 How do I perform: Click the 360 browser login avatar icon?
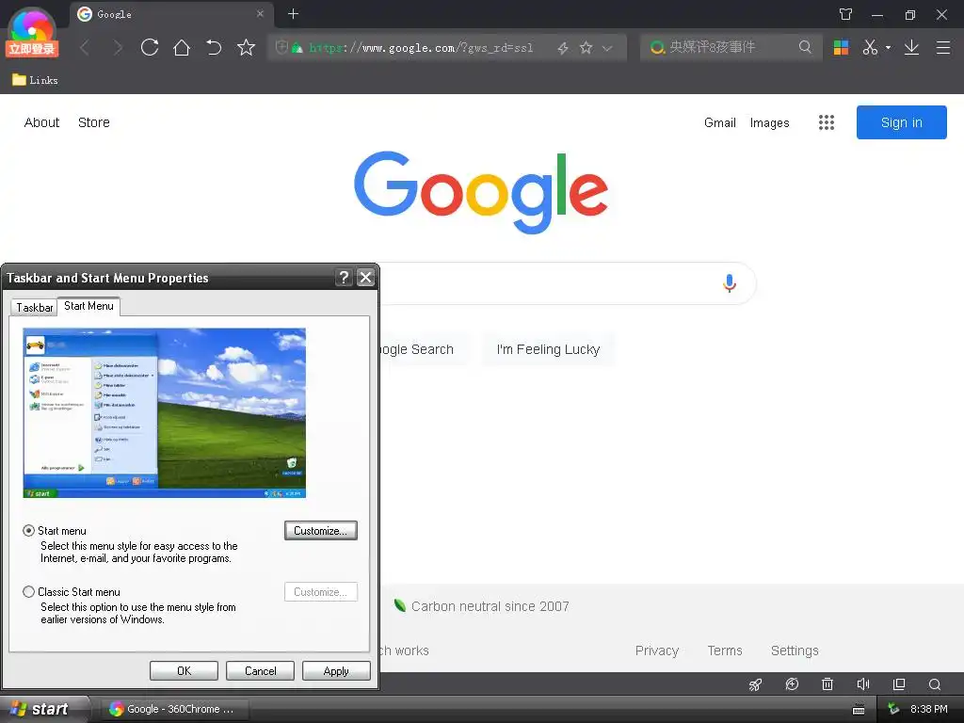tap(32, 33)
